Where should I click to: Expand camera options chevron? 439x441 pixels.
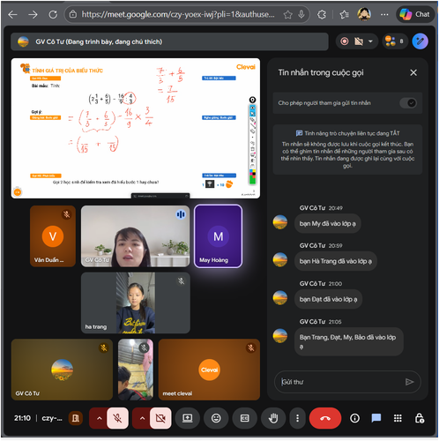142,418
